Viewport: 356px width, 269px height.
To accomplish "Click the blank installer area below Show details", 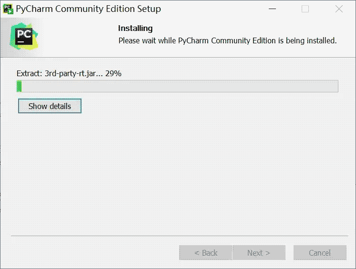I will (178, 172).
